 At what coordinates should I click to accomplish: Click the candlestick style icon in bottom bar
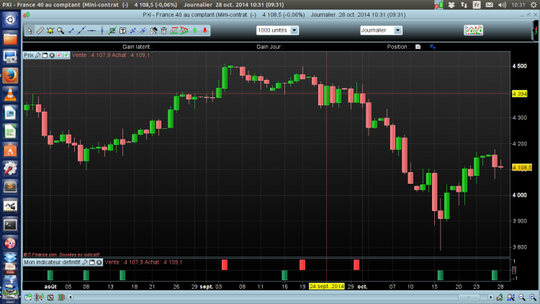39,297
